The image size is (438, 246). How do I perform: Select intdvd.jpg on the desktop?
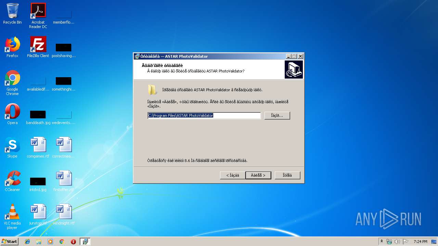38,183
